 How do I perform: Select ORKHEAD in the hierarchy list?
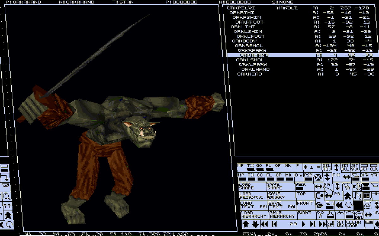250,74
